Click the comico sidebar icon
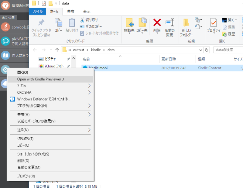Viewport: 243px width, 188px height. pyautogui.click(x=5, y=27)
